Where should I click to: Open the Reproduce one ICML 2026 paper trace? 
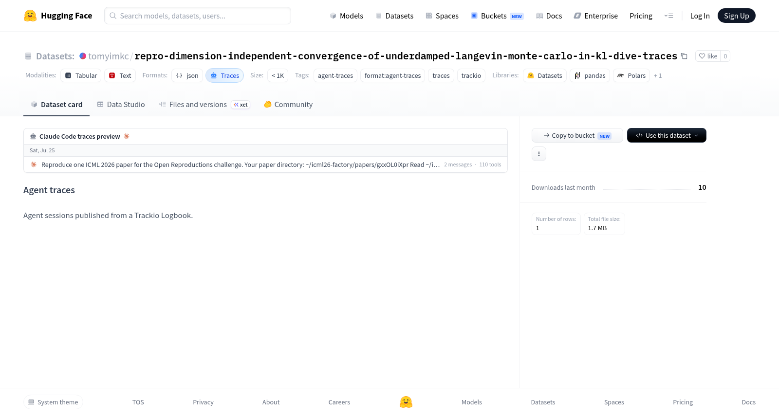pos(265,164)
